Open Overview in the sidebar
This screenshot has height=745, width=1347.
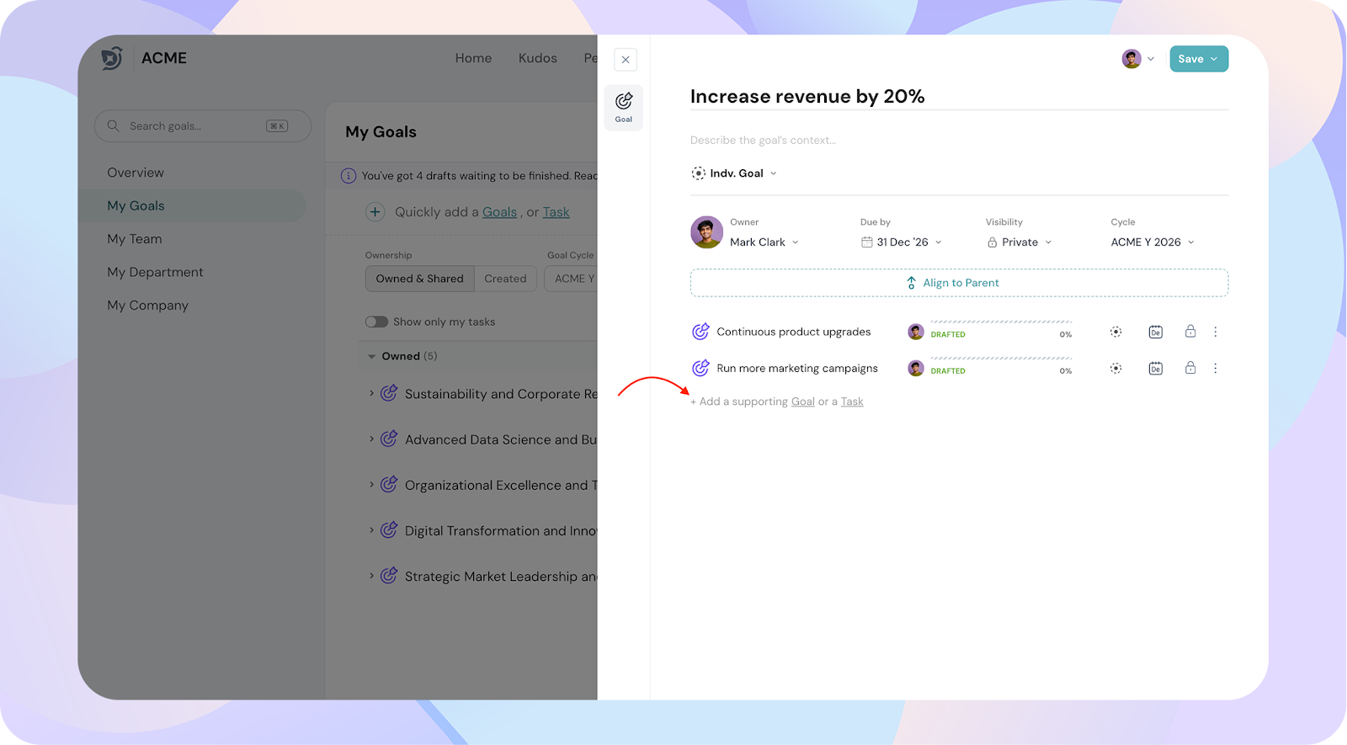coord(136,173)
